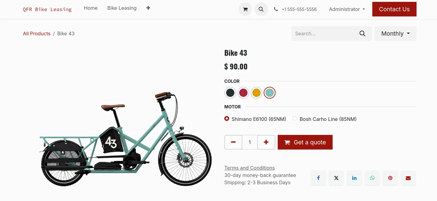Share product by email envelope icon
The height and width of the screenshot is (201, 437).
point(408,178)
